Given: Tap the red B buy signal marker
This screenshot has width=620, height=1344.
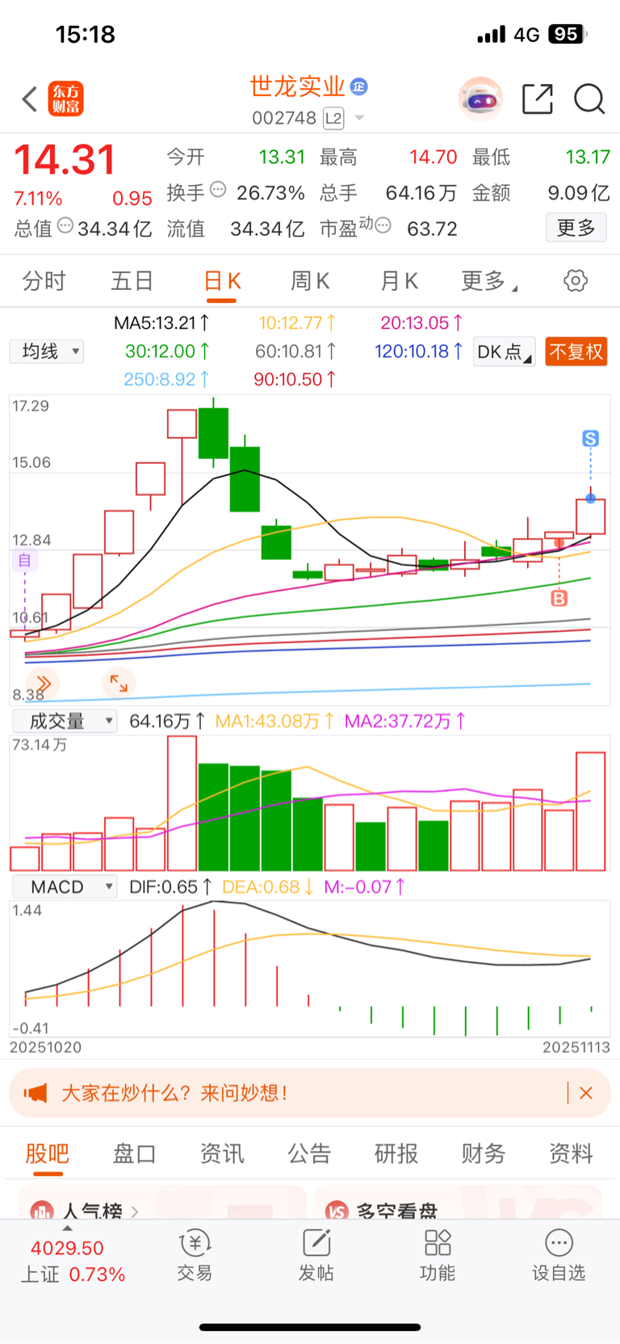Looking at the screenshot, I should [x=559, y=598].
